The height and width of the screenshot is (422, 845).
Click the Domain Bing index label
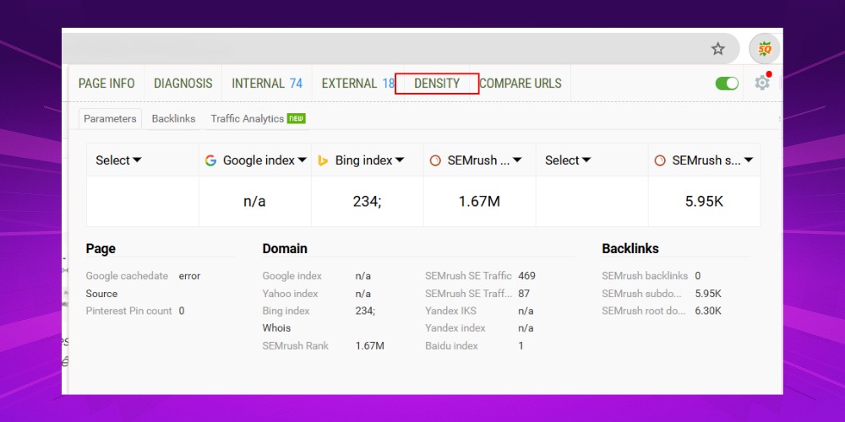pos(286,311)
